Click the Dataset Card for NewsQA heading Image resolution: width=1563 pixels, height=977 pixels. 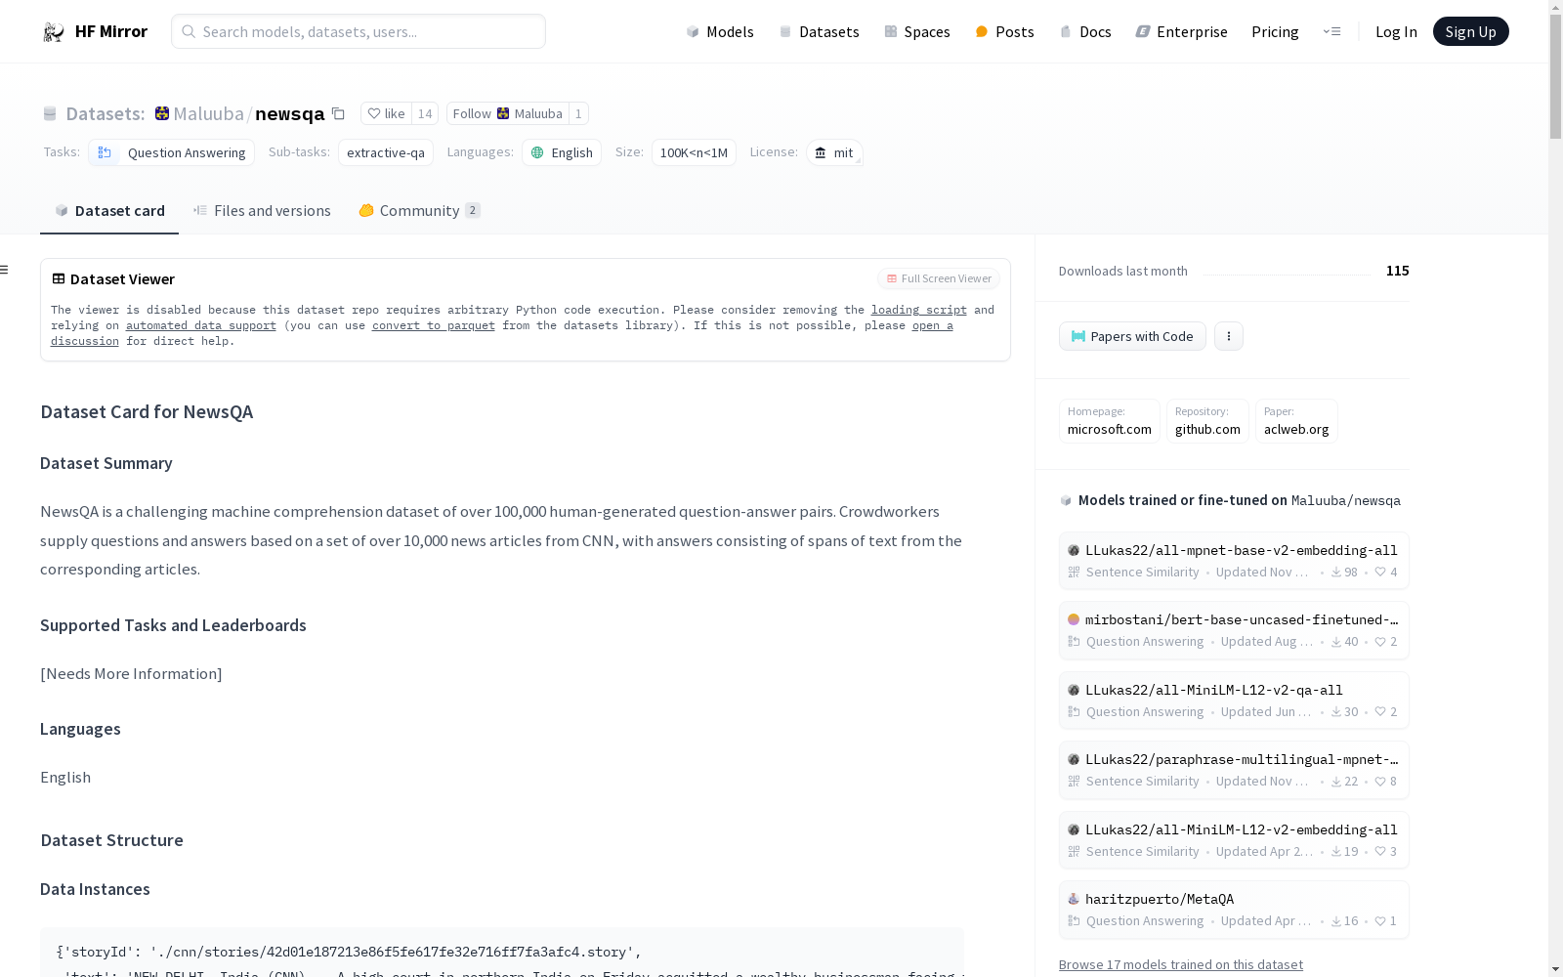click(147, 411)
